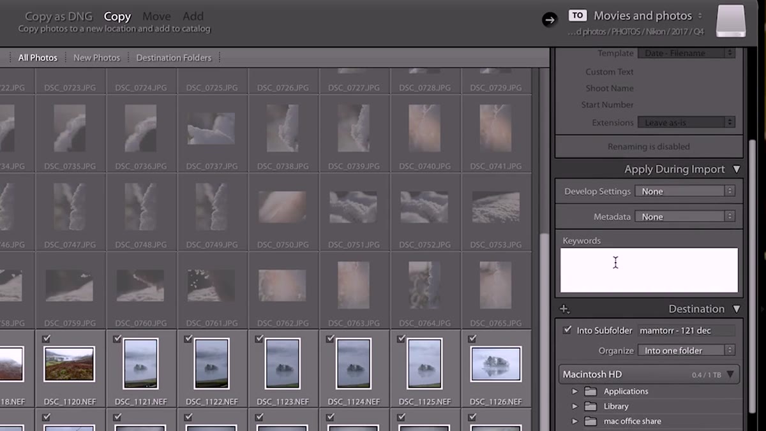
Task: Select the Copy as DNG import mode
Action: pyautogui.click(x=59, y=17)
